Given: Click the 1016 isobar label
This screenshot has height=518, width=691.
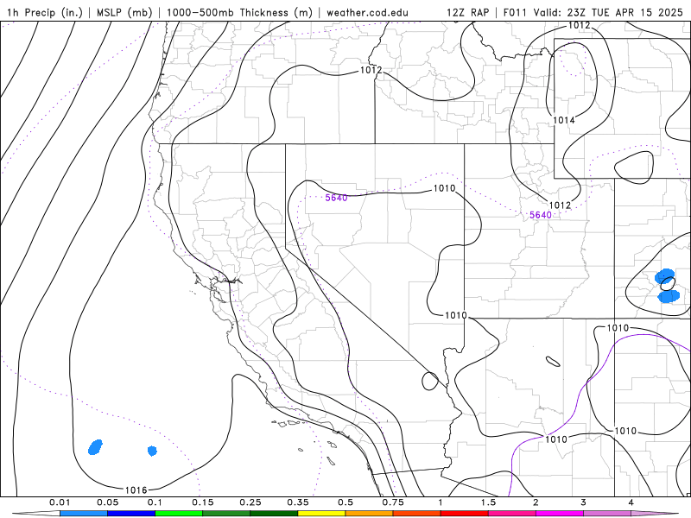Looking at the screenshot, I should pos(136,490).
